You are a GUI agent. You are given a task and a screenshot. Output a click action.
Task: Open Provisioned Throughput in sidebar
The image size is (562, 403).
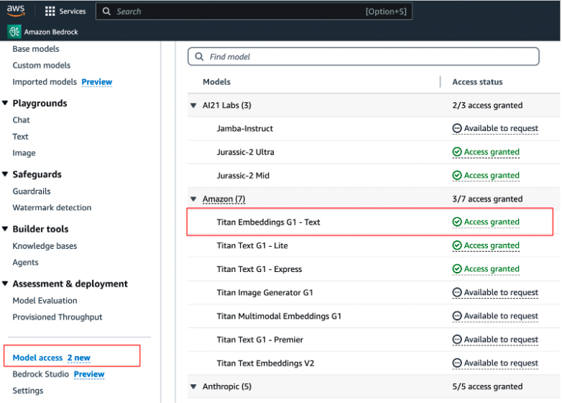[57, 317]
